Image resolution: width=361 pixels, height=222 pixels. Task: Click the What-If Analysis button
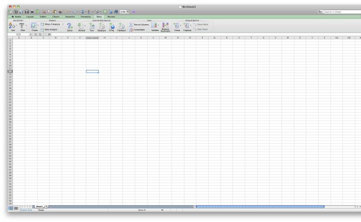tap(50, 24)
